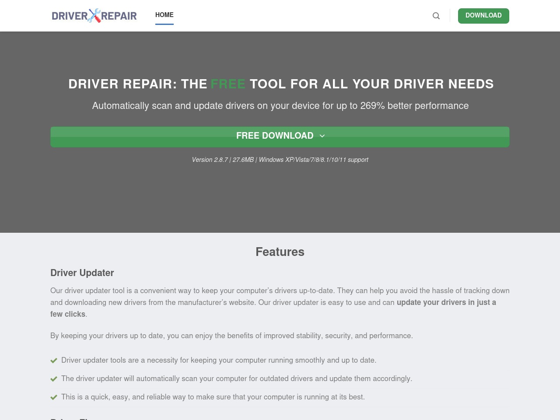
Task: Click the green FREE word in headline
Action: [x=228, y=84]
